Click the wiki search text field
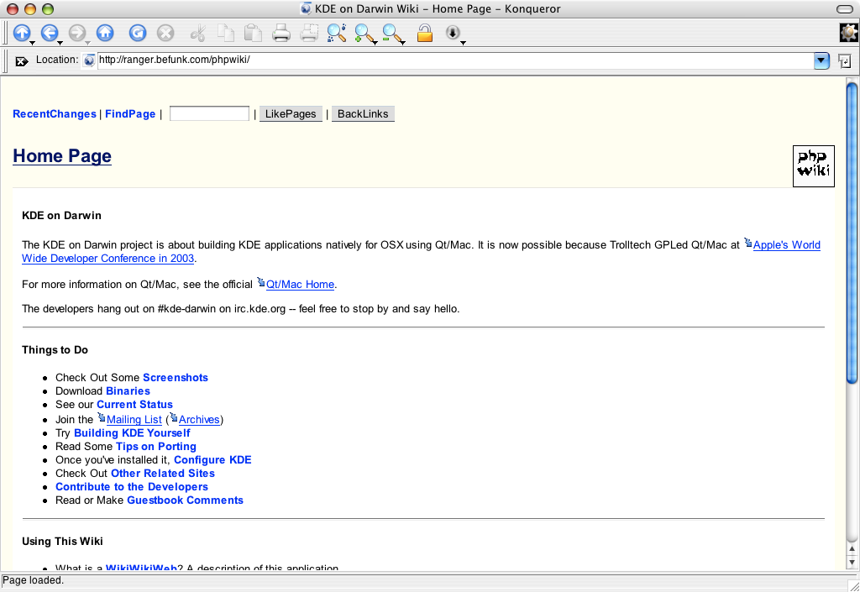This screenshot has height=592, width=860. pos(209,113)
